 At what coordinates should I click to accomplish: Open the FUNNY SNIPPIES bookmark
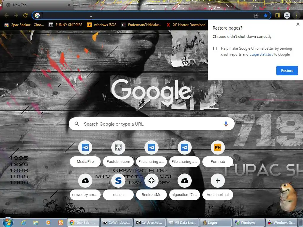coord(65,25)
